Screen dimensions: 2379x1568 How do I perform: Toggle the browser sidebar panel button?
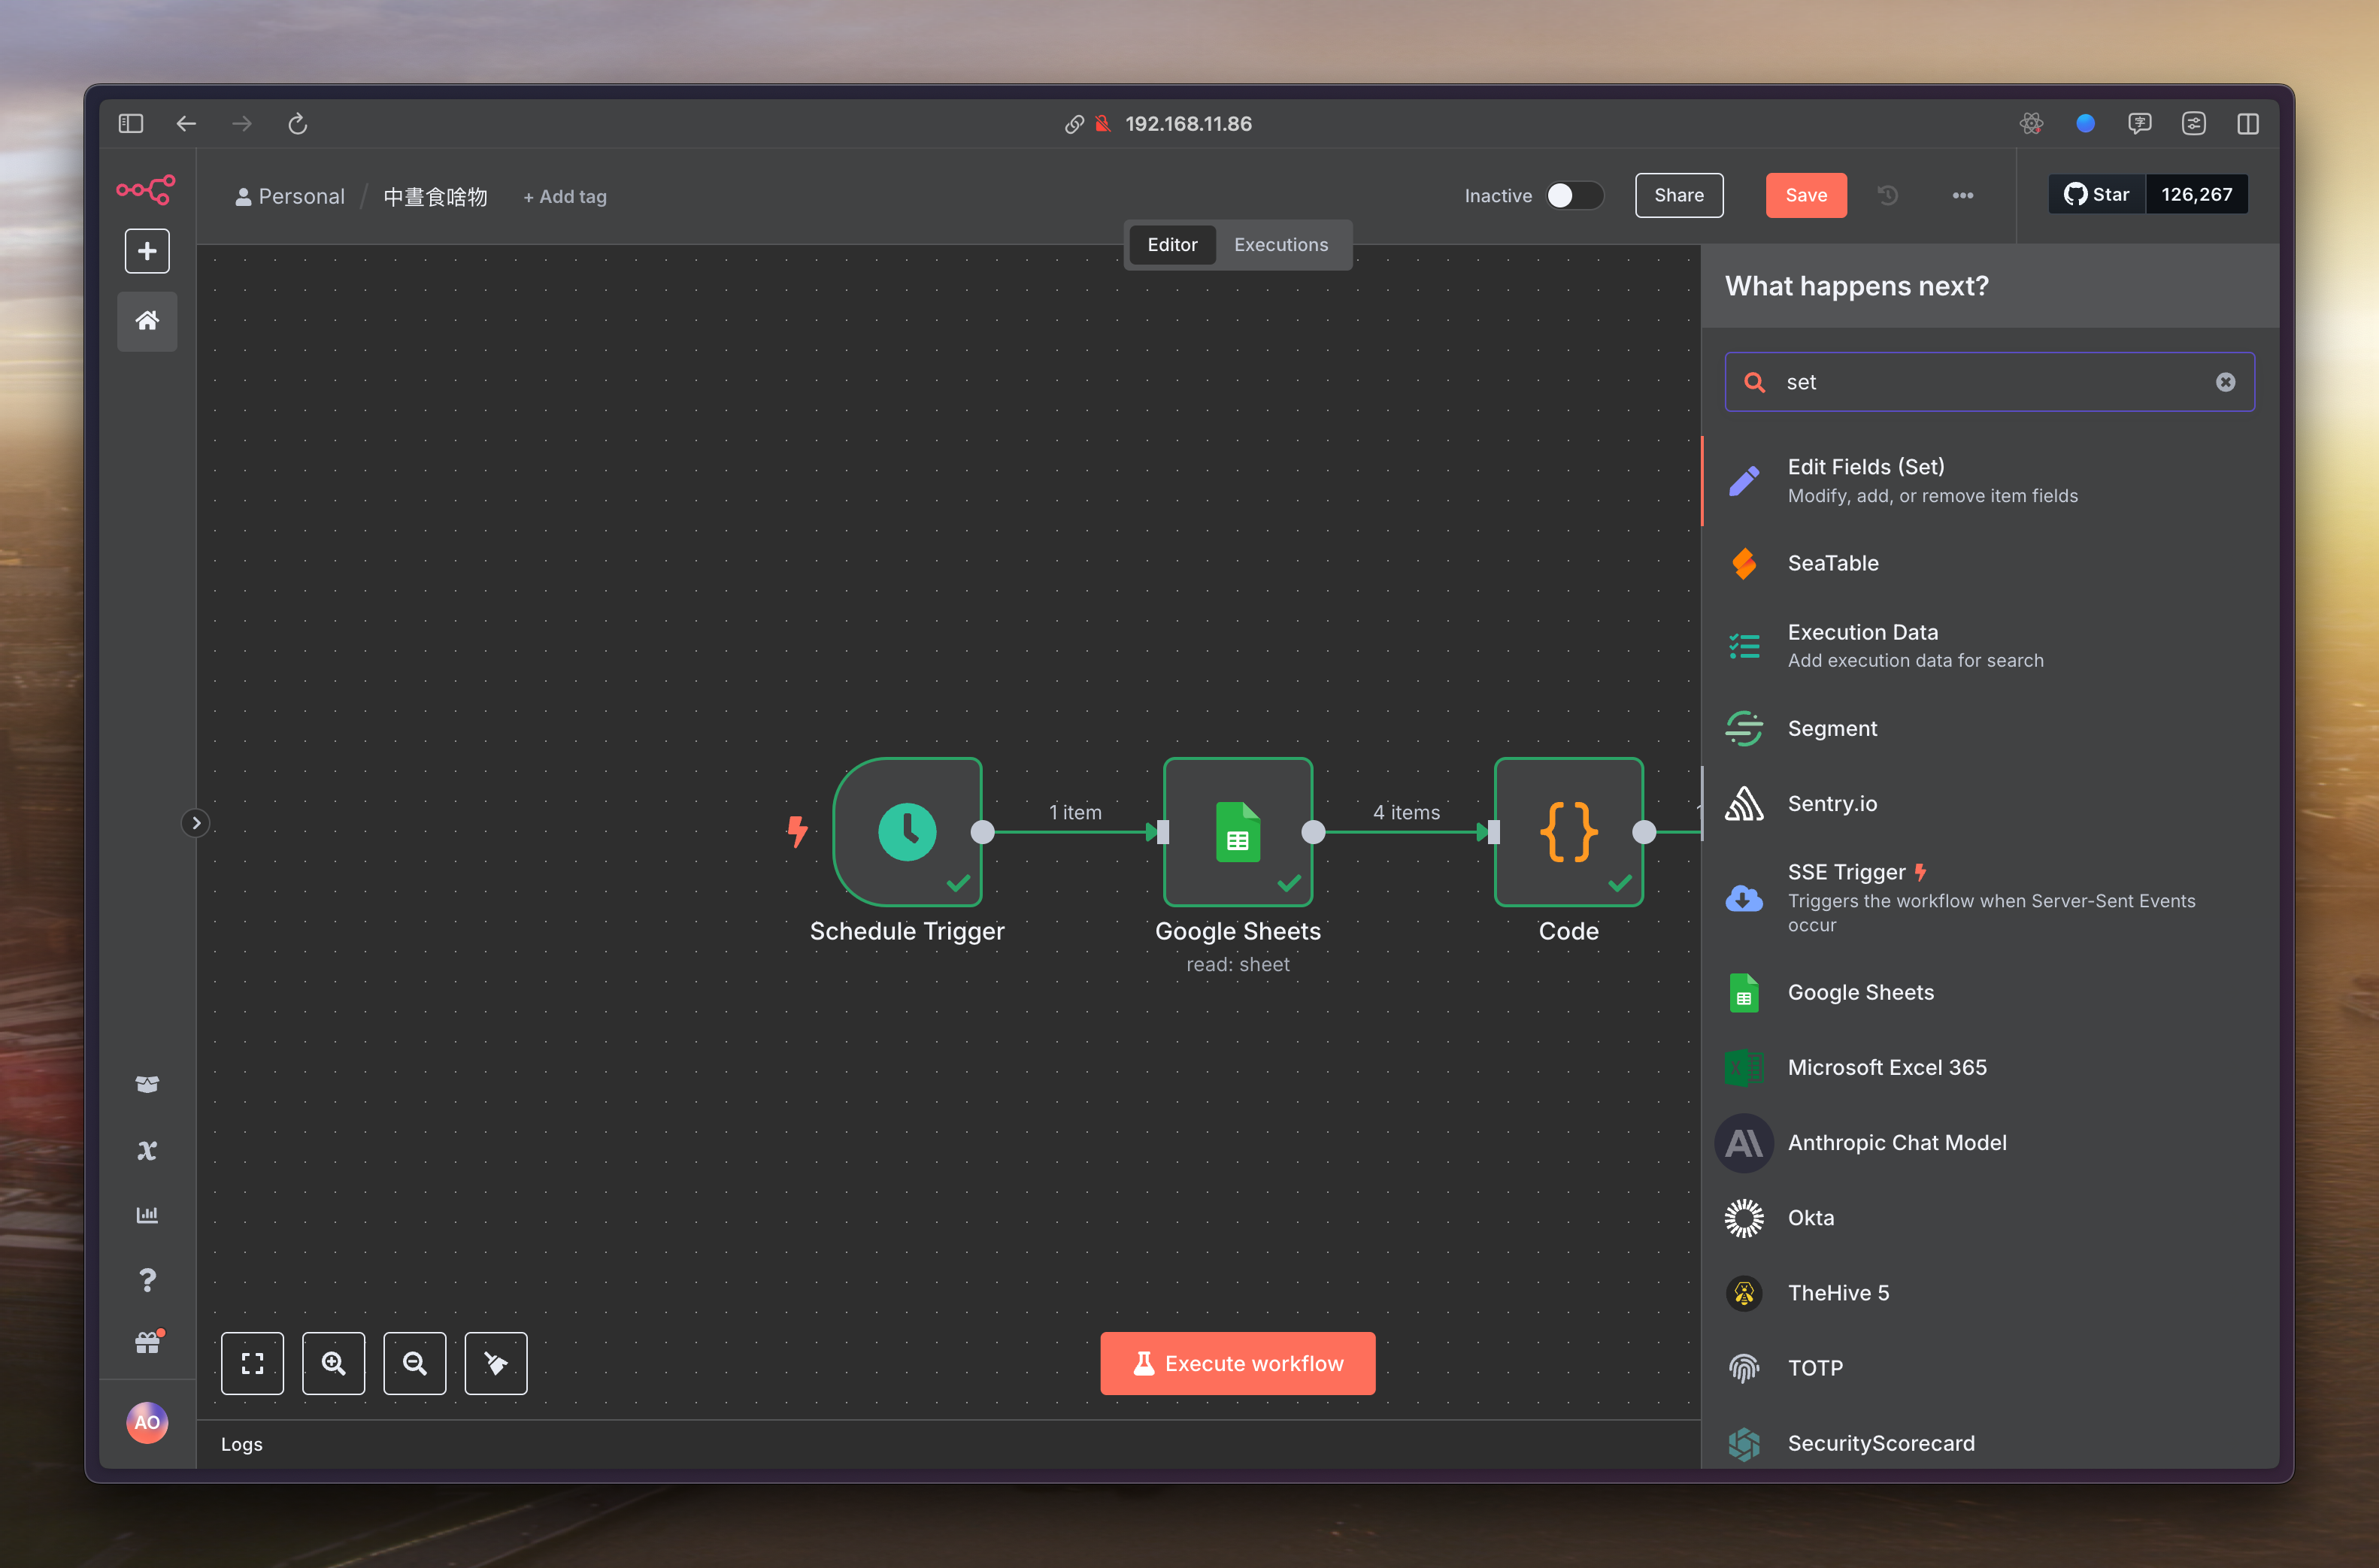[131, 124]
